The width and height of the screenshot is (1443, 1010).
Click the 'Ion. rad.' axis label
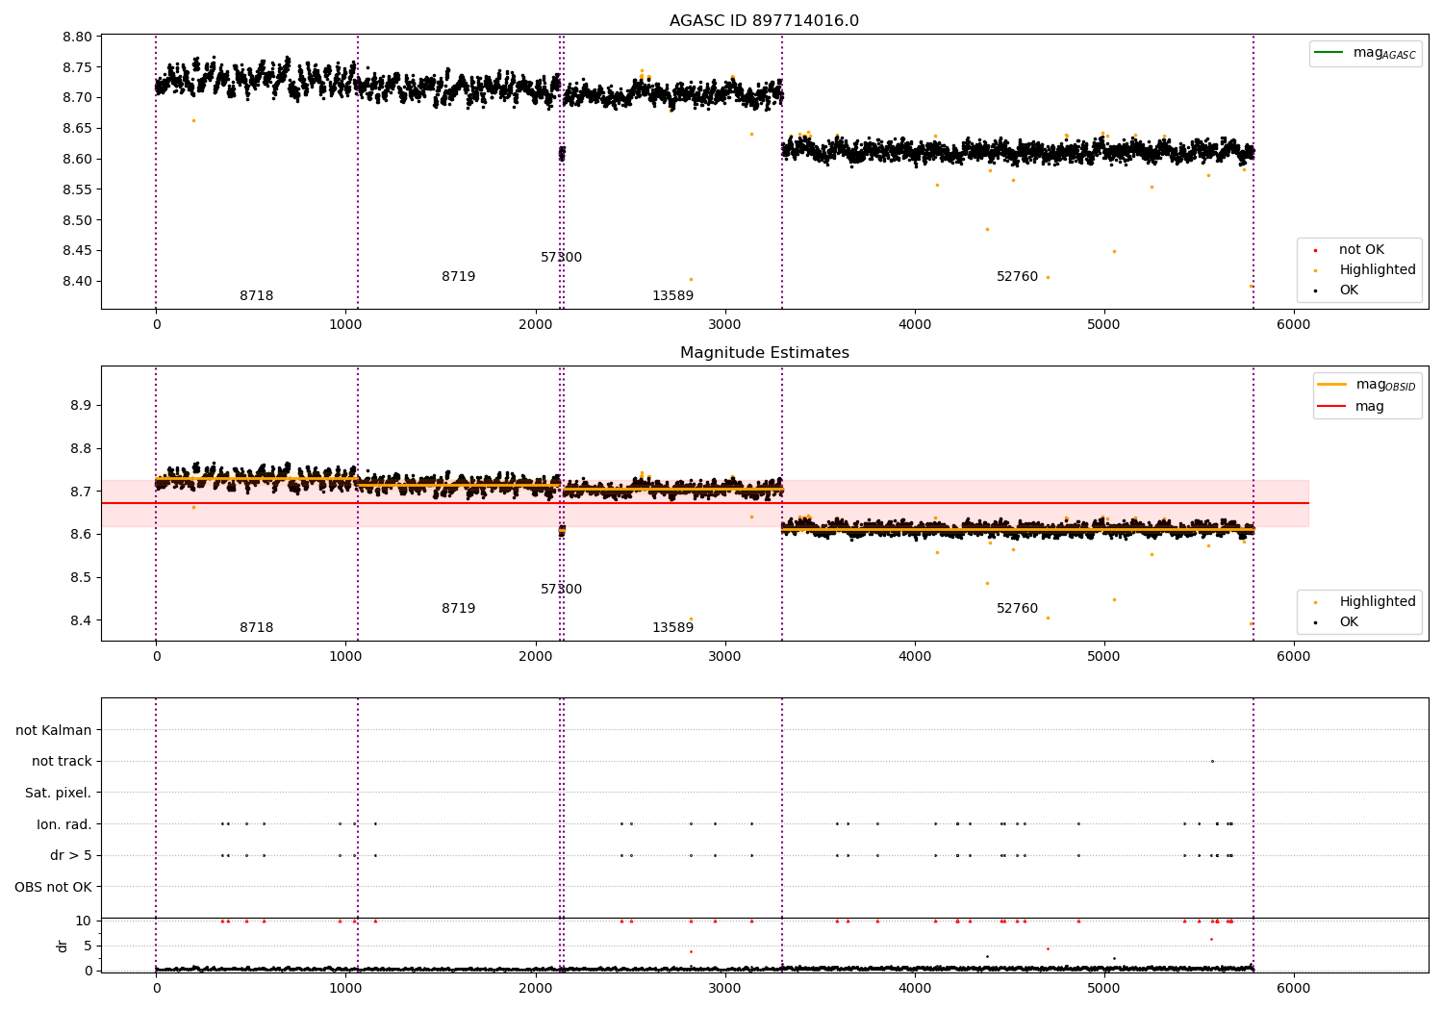64,825
